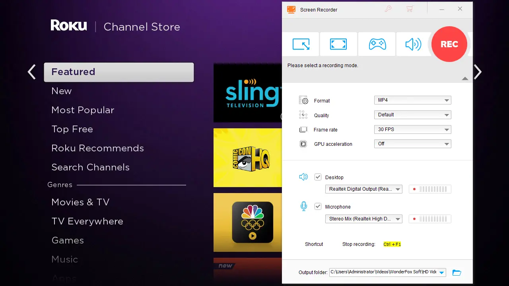Select TV Everywhere genre

click(87, 221)
